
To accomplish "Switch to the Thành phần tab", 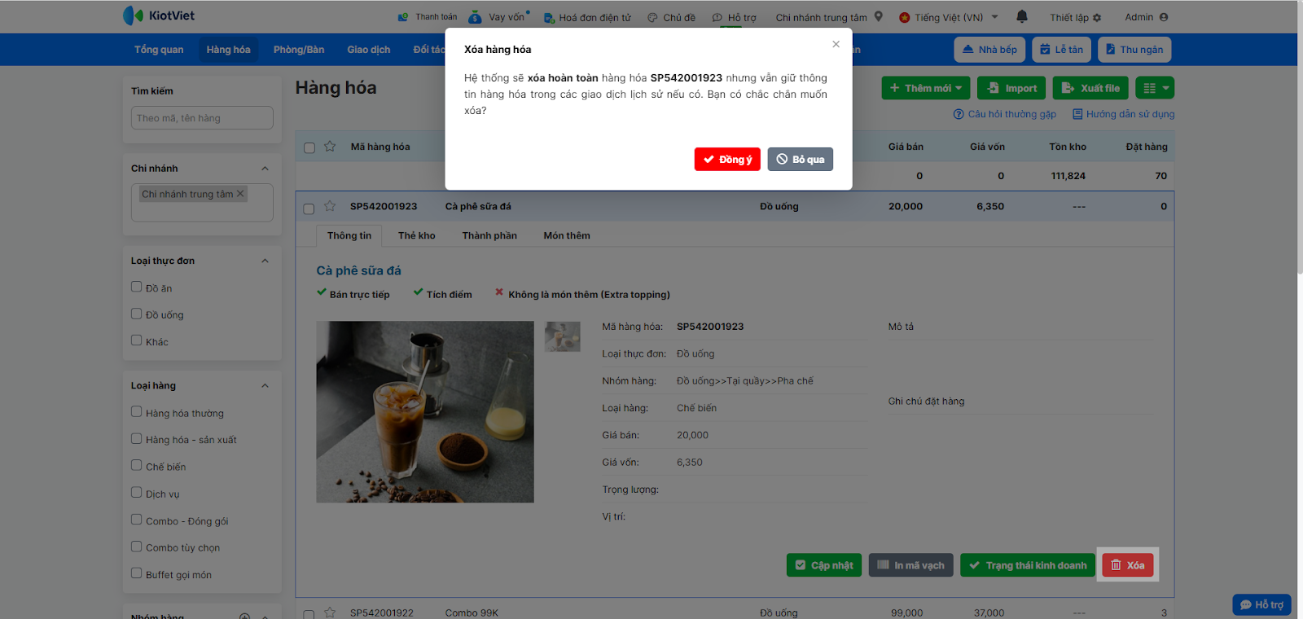I will click(x=489, y=235).
